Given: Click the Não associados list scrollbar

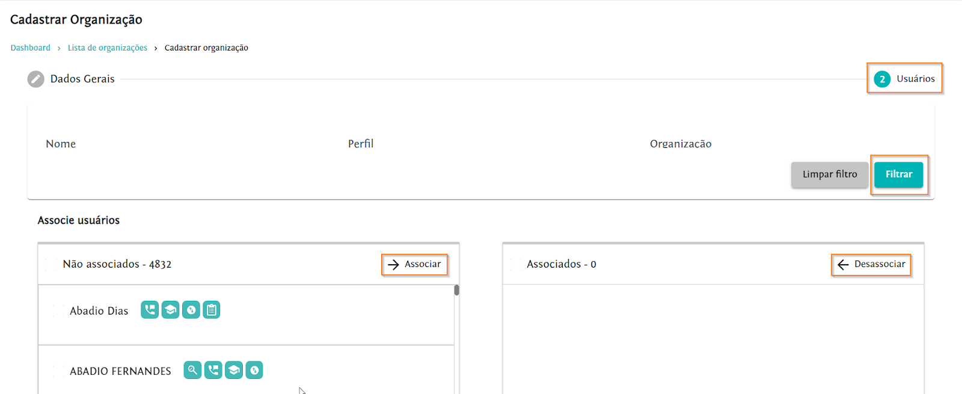Looking at the screenshot, I should 456,291.
